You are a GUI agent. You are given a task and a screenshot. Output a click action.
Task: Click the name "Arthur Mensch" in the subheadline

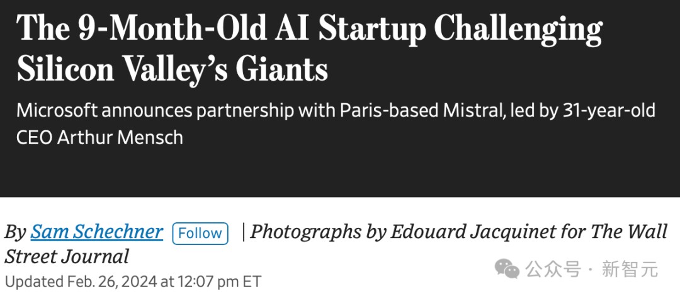click(x=120, y=137)
